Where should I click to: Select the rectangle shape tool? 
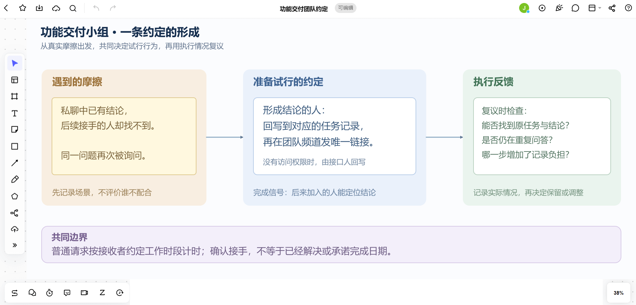(15, 146)
